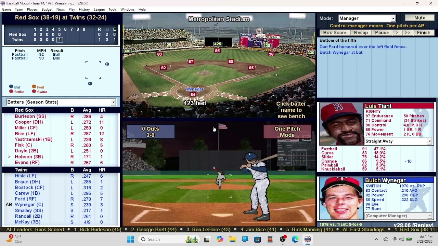This screenshot has width=438, height=246.
Task: Open the Help menu
Action: coord(142,9)
